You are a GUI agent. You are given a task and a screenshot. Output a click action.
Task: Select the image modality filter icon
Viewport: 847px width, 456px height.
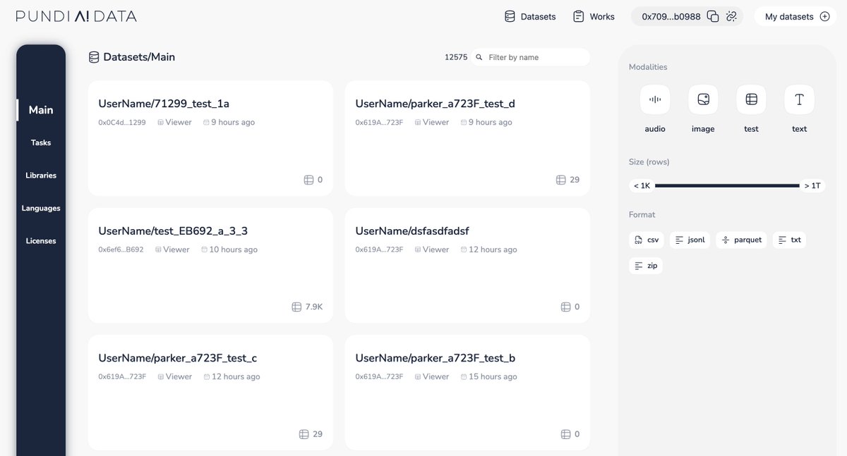point(702,99)
